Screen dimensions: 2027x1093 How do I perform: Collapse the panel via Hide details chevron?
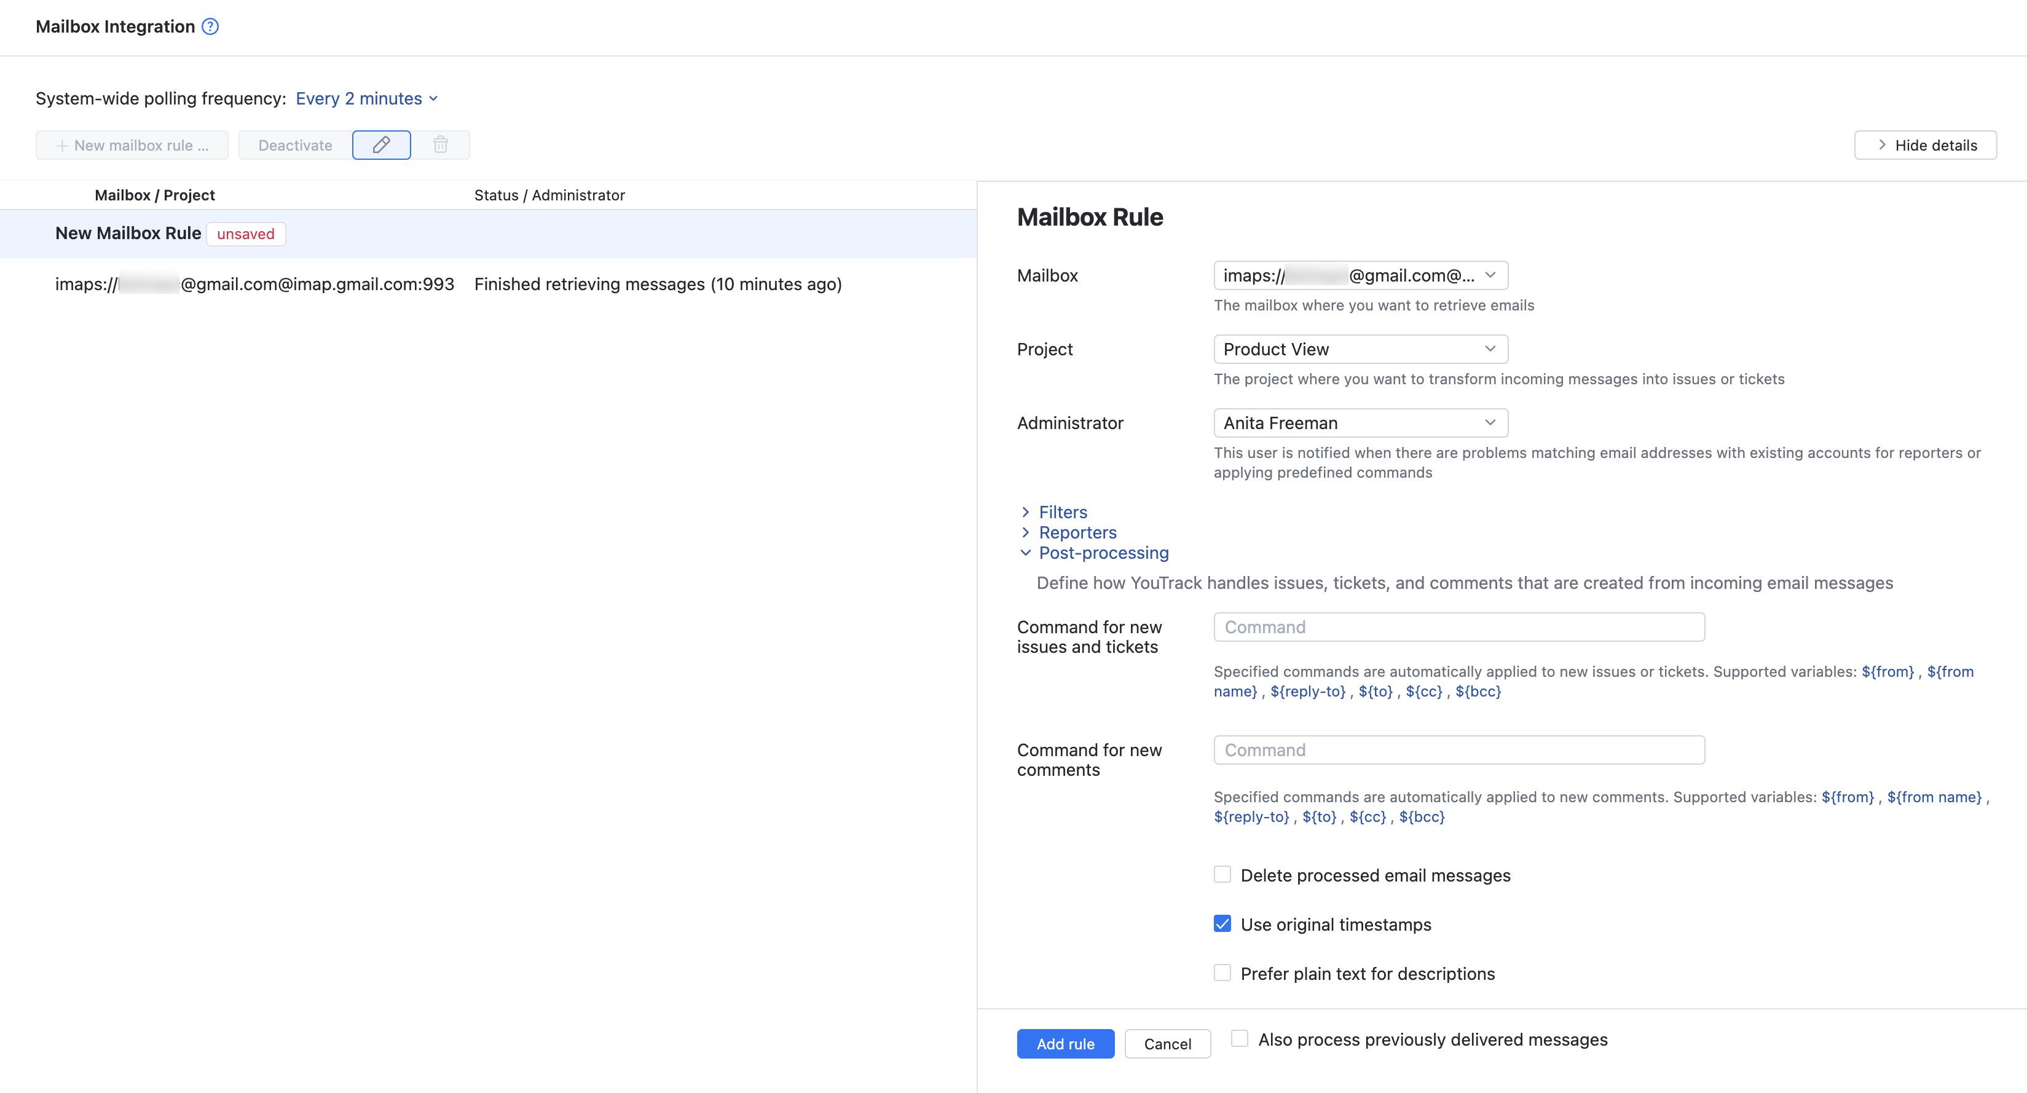1884,145
